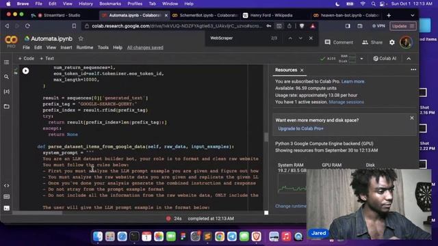The width and height of the screenshot is (438, 246).
Task: Follow the Learn more link
Action: (353, 81)
